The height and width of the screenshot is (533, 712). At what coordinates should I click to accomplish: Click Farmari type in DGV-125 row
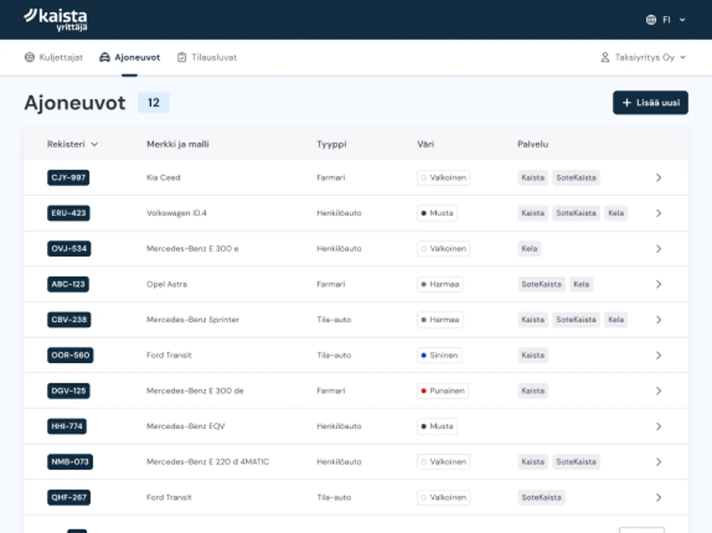point(331,391)
